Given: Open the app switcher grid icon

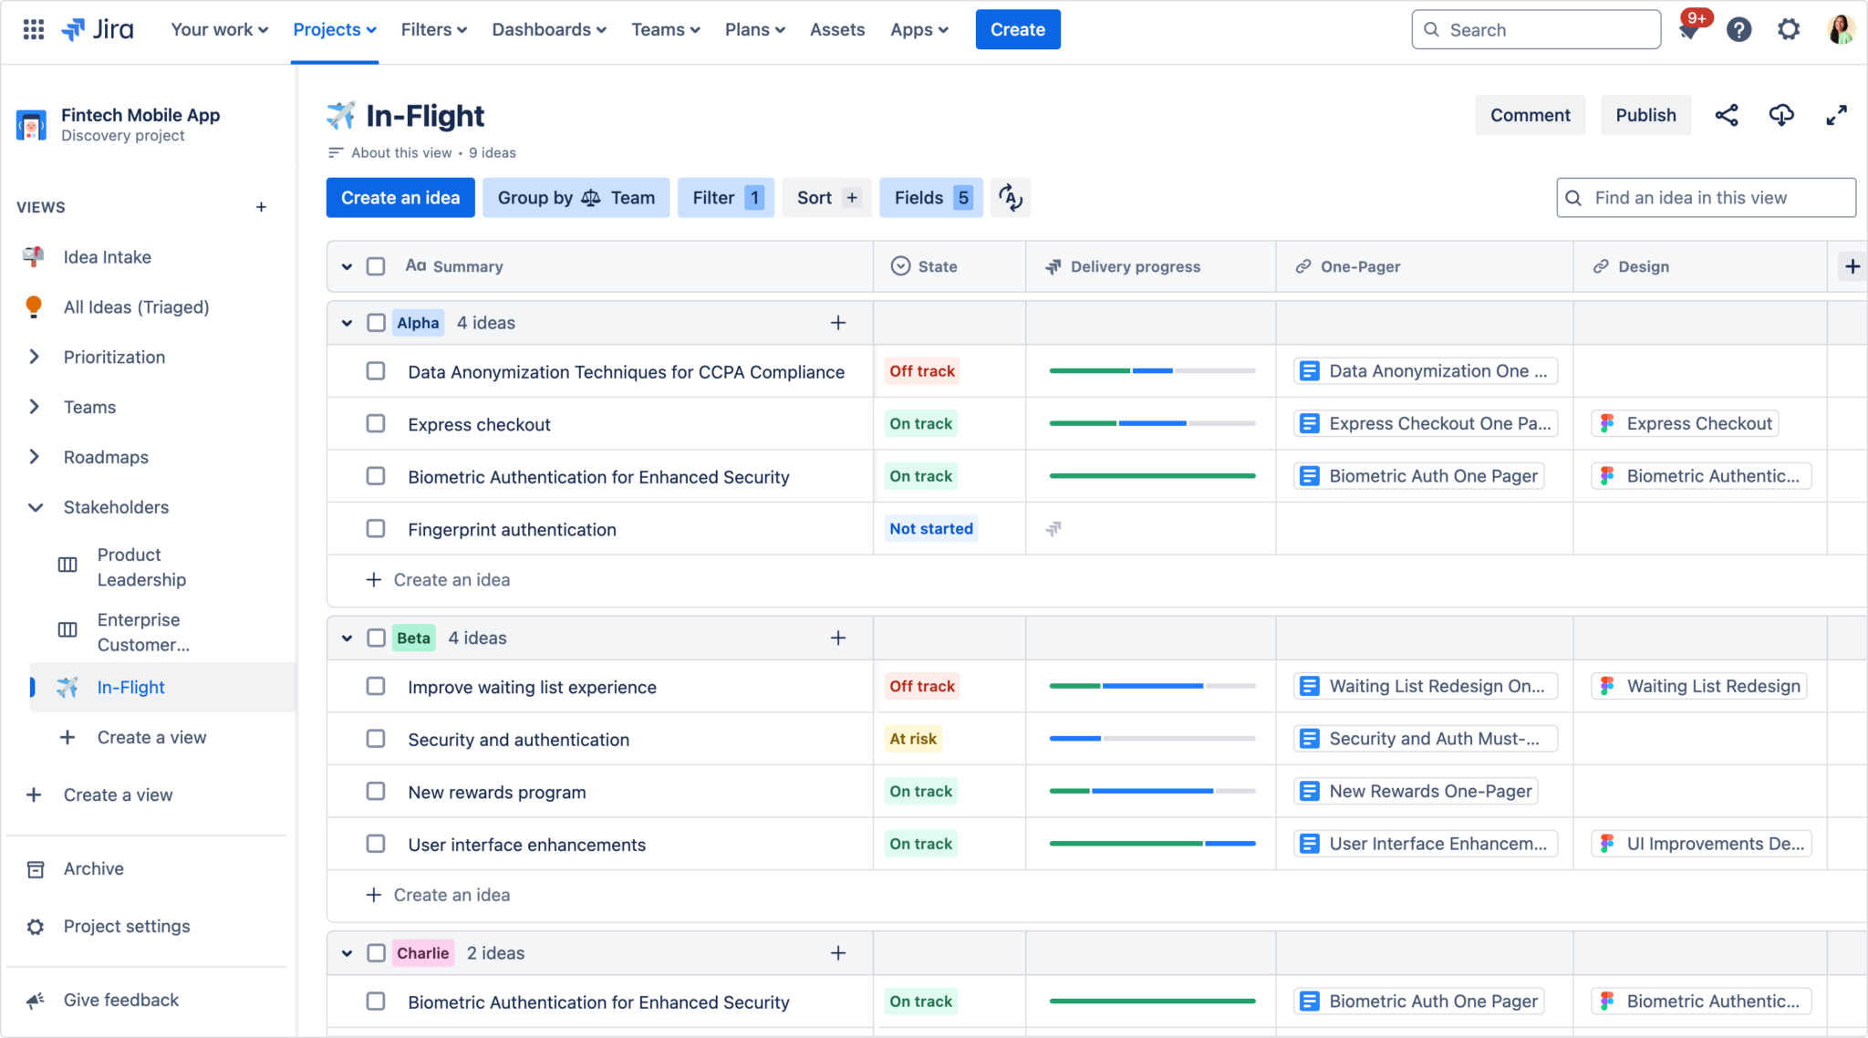Looking at the screenshot, I should [34, 29].
